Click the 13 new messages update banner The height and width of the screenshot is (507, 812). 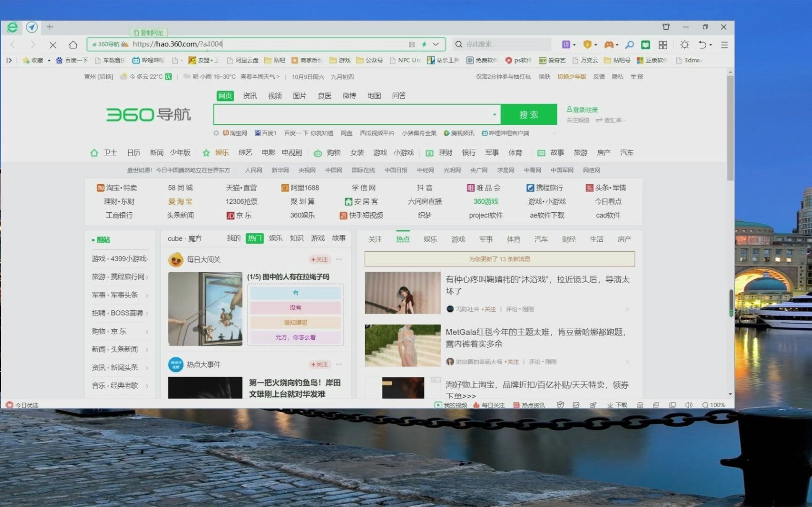(500, 259)
